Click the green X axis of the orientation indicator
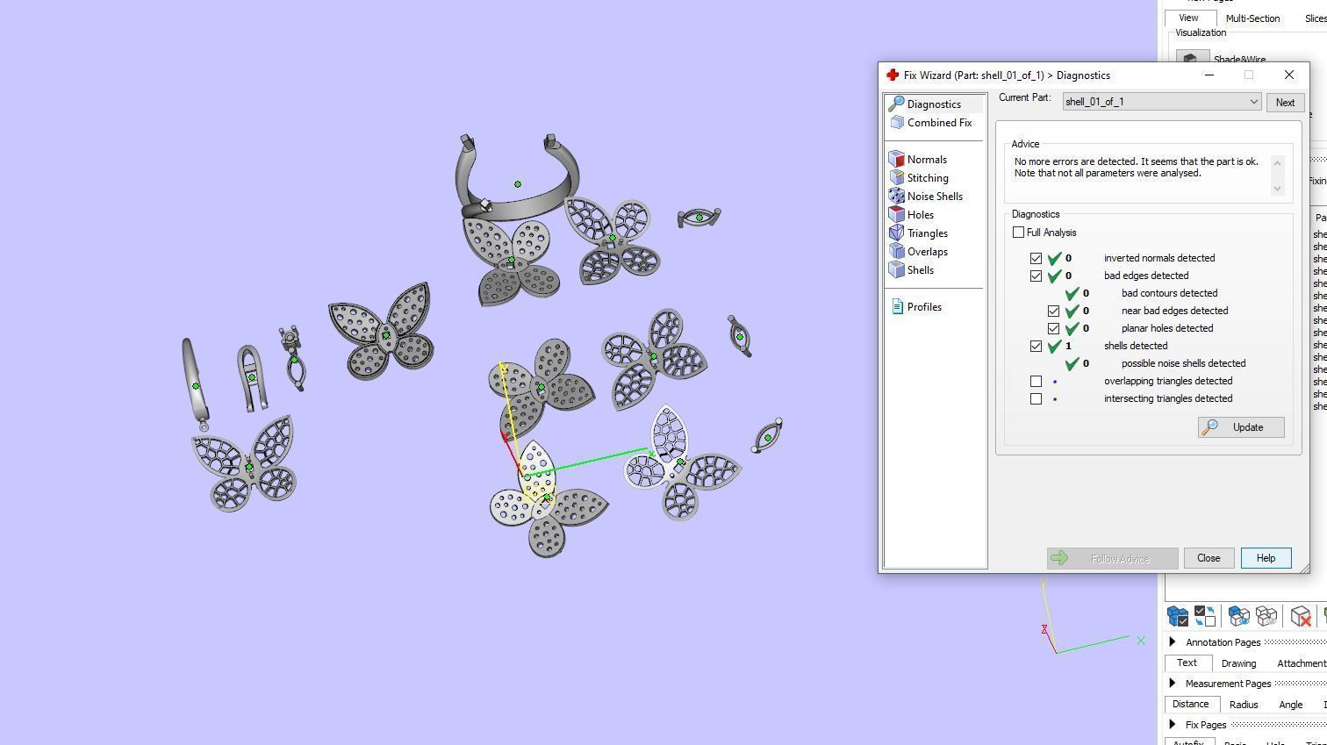This screenshot has width=1327, height=745. 1093,645
